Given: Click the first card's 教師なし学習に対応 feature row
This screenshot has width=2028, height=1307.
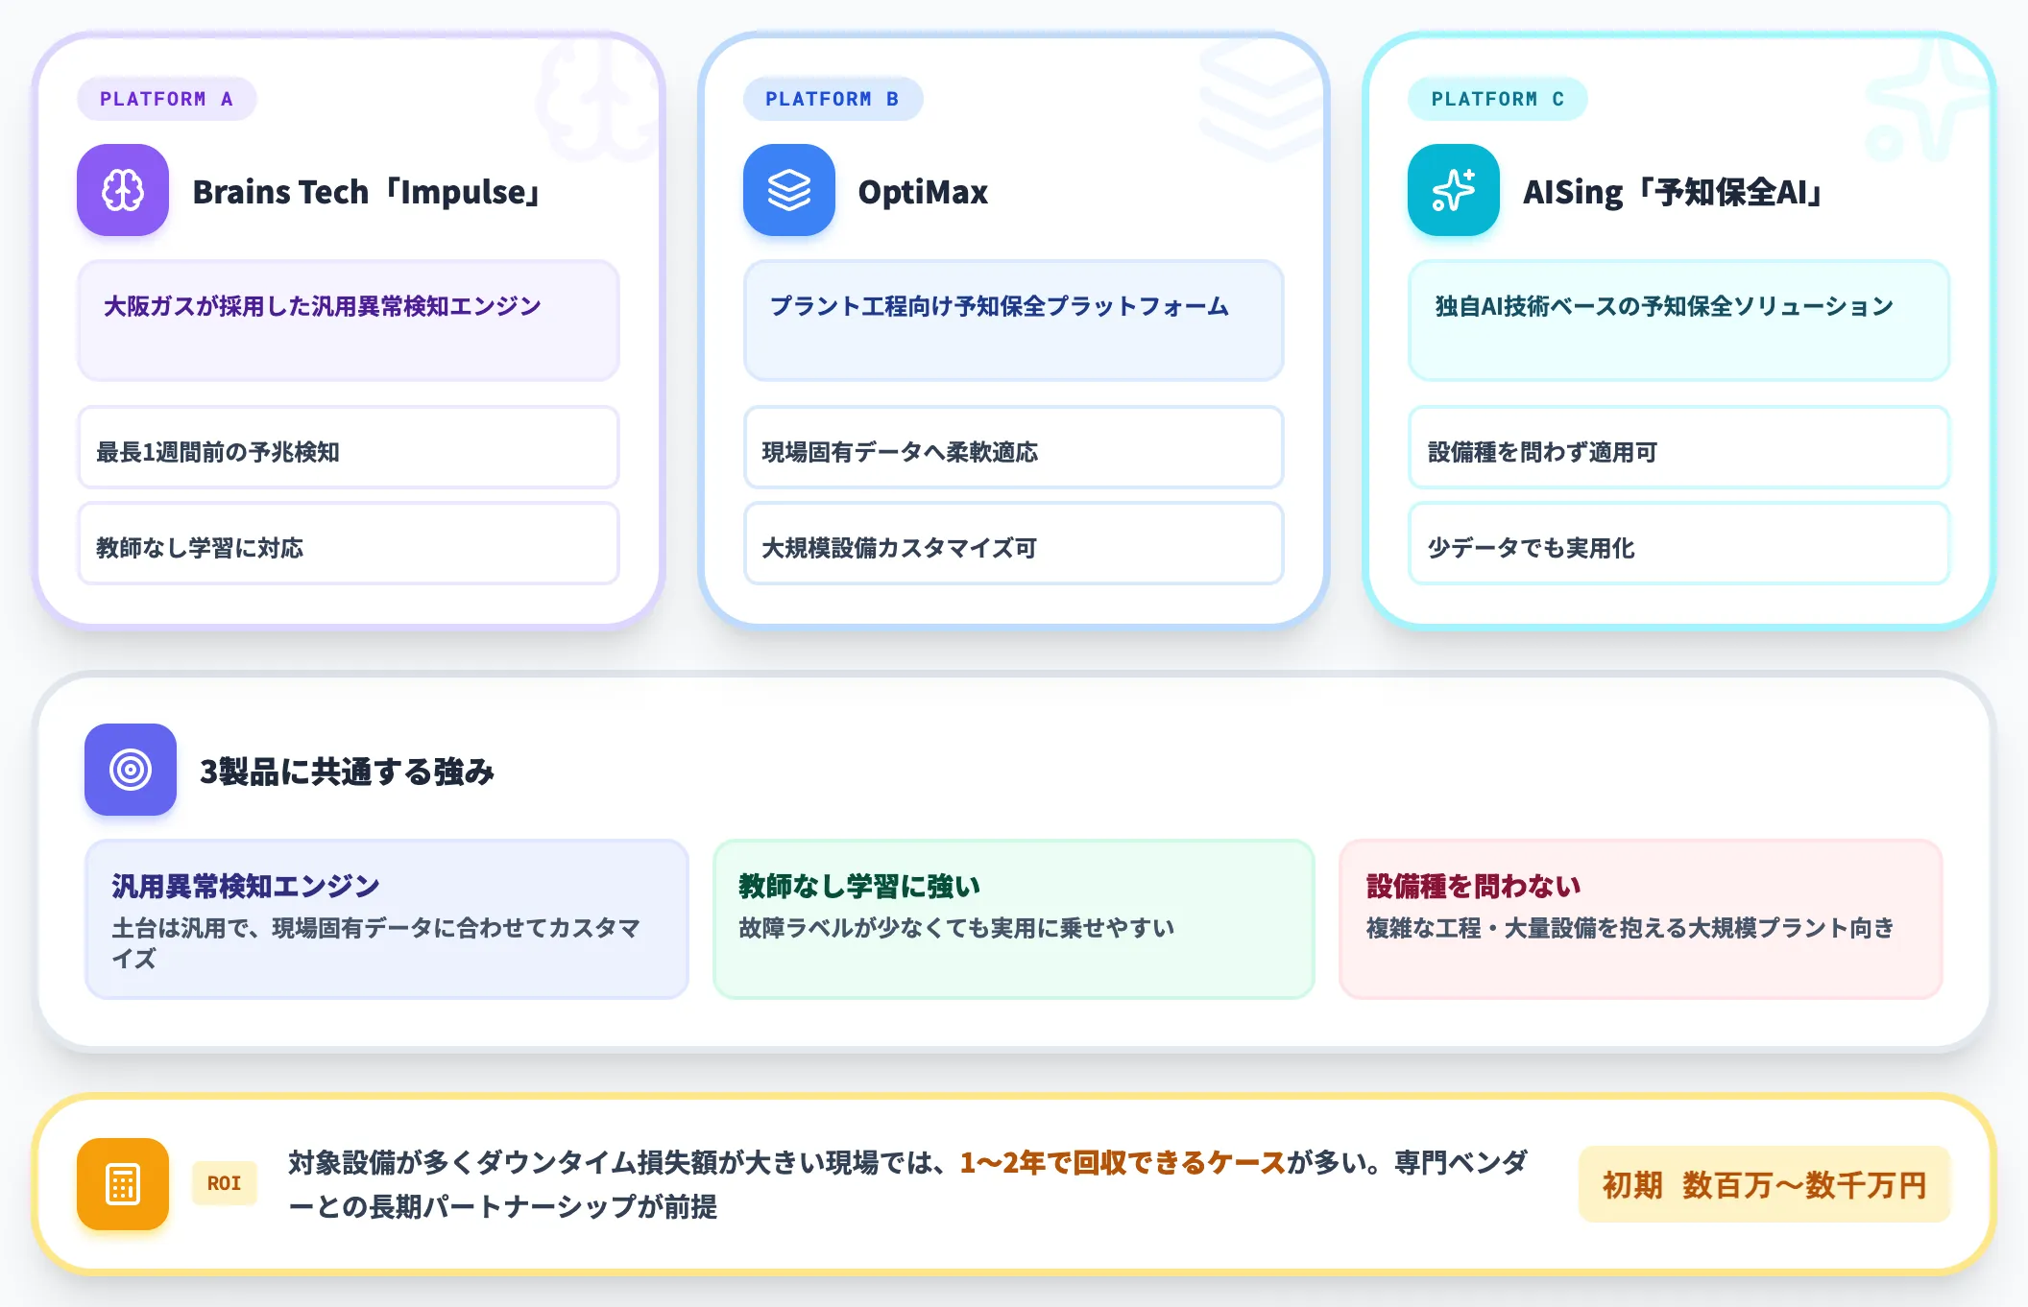Looking at the screenshot, I should (349, 543).
